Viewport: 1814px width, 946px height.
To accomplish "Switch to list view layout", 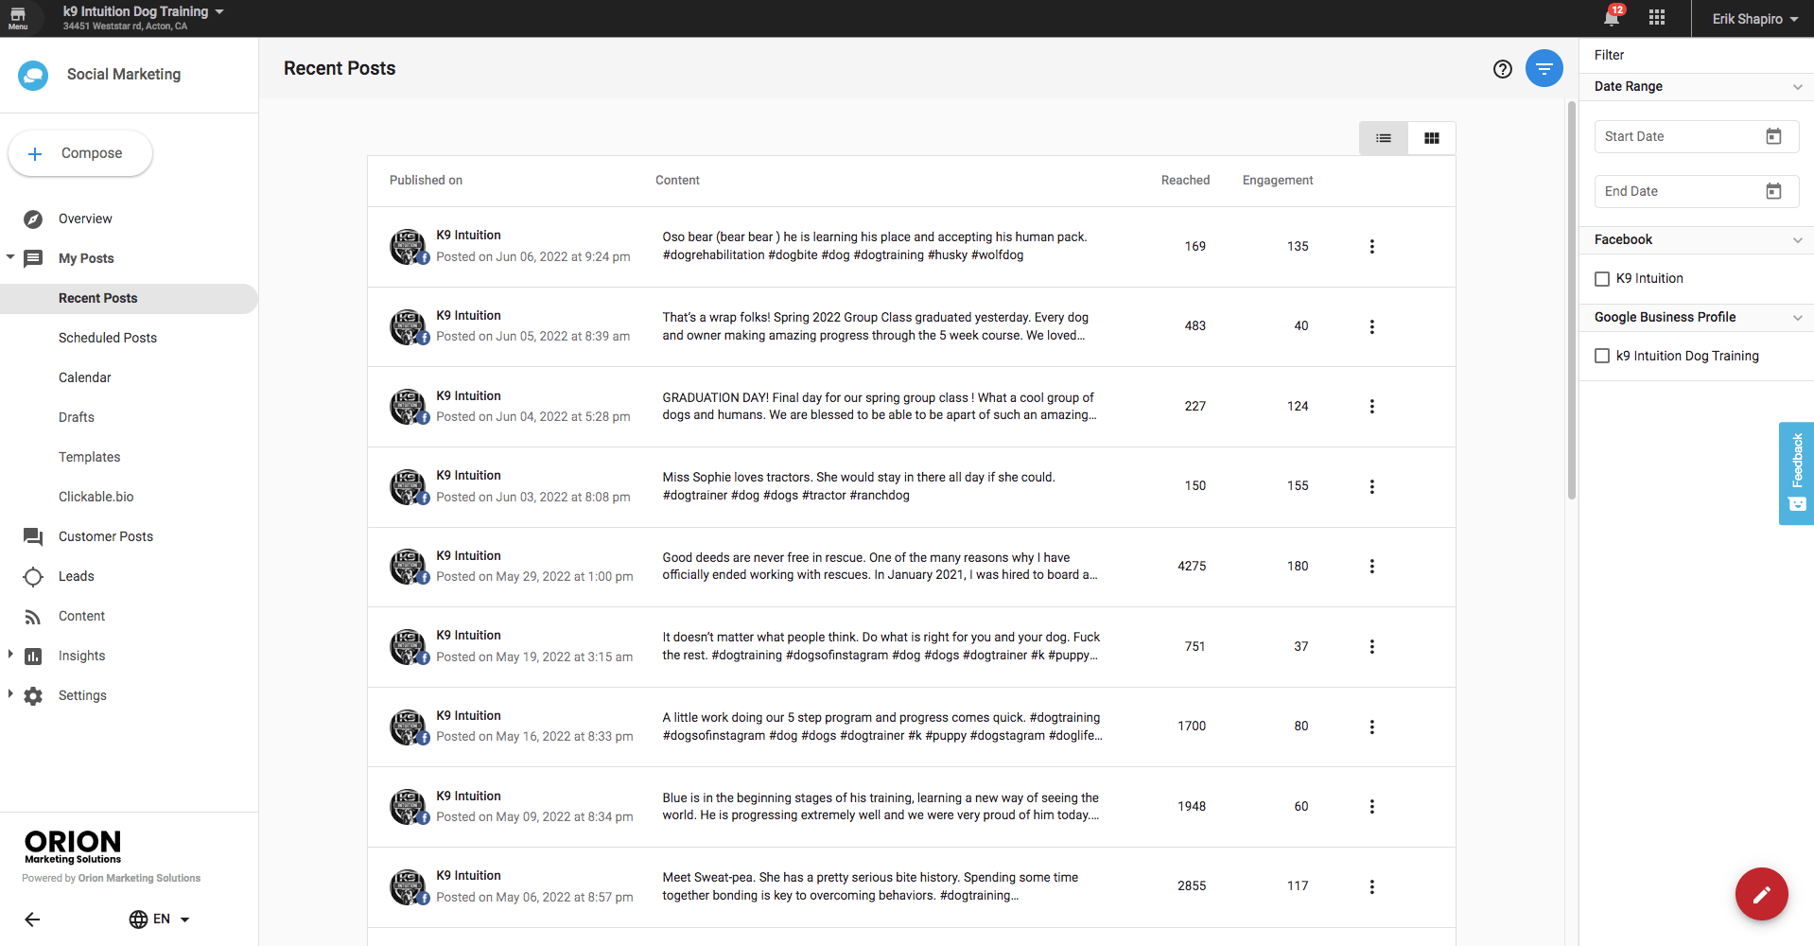I will (1384, 138).
